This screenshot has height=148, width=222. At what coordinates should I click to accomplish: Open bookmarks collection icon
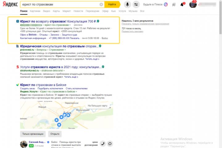tap(174, 5)
